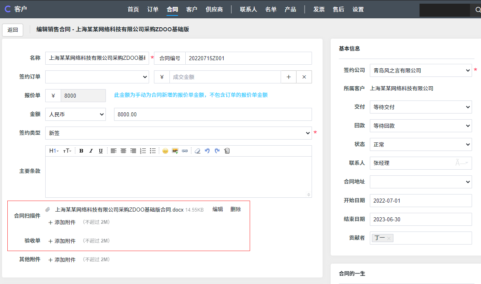Image resolution: width=481 pixels, height=284 pixels.
Task: Open the 名单 menu
Action: coord(271,9)
